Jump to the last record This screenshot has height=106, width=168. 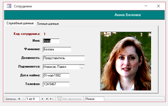pyautogui.click(x=47, y=99)
